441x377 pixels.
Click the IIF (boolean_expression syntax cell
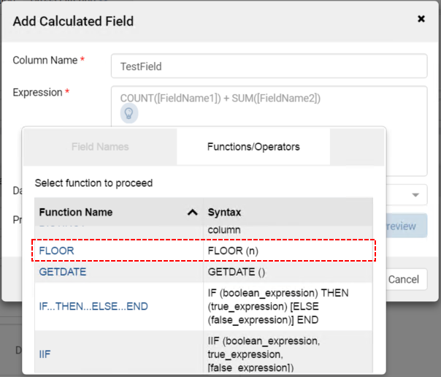click(x=288, y=351)
